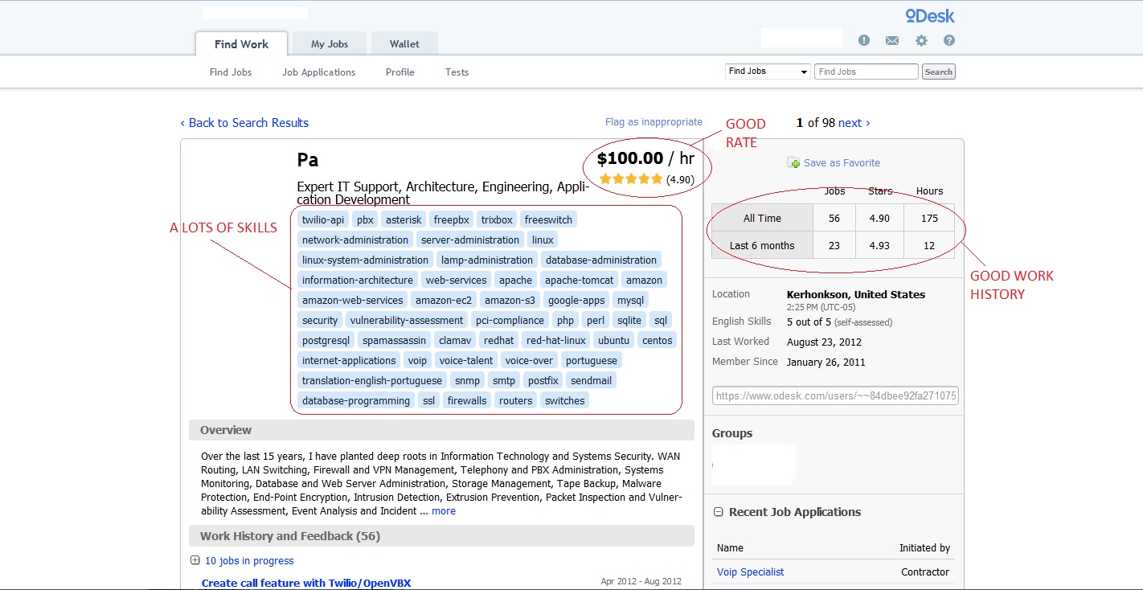Open the messages envelope icon
The image size is (1143, 590).
coord(892,41)
